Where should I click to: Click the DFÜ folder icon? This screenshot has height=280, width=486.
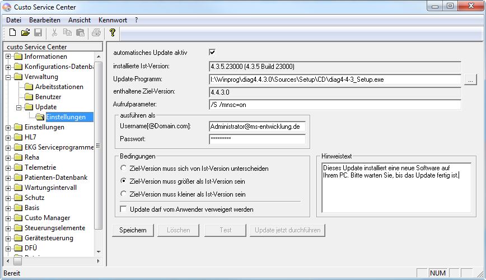18,248
